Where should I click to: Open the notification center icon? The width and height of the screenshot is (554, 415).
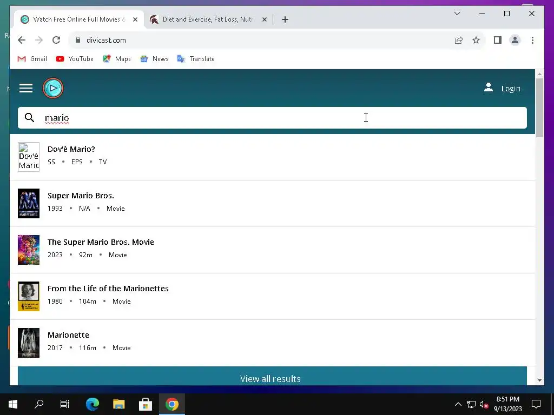[536, 404]
